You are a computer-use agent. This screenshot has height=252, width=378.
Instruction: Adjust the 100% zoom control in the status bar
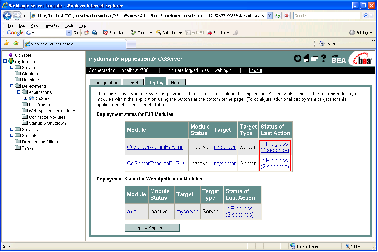pos(354,246)
